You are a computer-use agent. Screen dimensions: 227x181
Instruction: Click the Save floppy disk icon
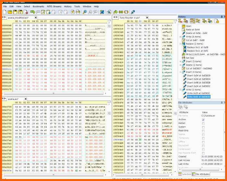point(15,12)
